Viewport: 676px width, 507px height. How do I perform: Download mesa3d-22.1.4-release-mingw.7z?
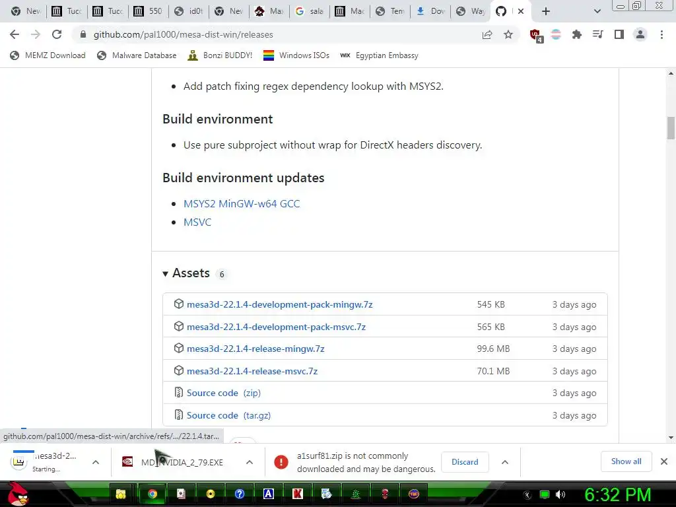pyautogui.click(x=255, y=349)
